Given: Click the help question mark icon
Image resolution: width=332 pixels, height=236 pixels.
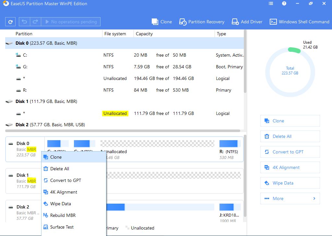Looking at the screenshot, I should [x=284, y=4].
